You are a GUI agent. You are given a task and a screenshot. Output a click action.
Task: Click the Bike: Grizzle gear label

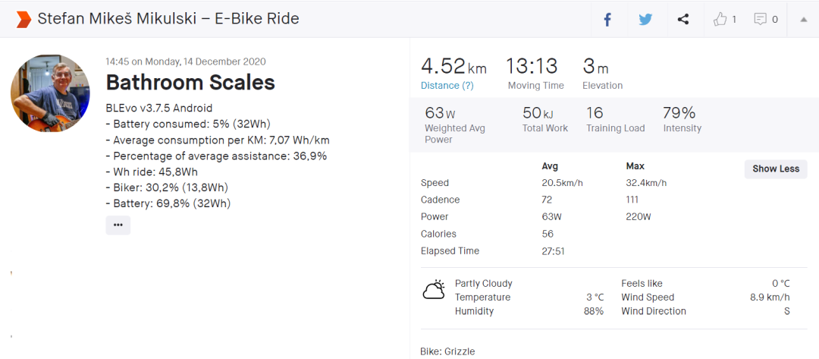tap(447, 351)
